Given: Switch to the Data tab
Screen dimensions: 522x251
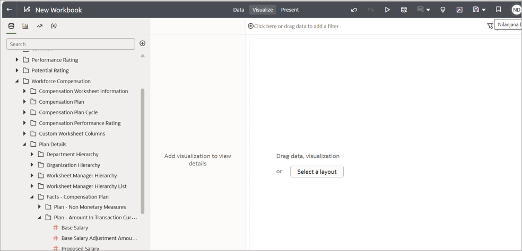Looking at the screenshot, I should (x=239, y=10).
